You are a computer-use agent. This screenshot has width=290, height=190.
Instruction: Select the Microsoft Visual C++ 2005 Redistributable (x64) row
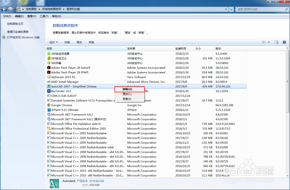tap(146, 147)
